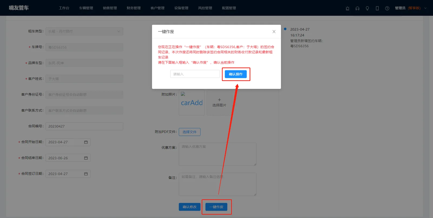Viewport: 433px width, 218px height.
Task: Focus the 优惠方案 text area
Action: pyautogui.click(x=218, y=154)
